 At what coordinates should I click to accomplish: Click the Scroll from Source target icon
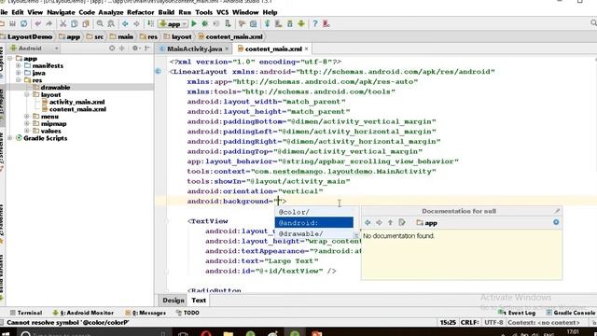112,49
